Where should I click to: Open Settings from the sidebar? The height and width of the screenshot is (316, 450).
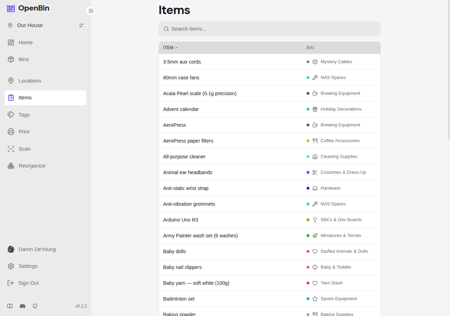(28, 266)
